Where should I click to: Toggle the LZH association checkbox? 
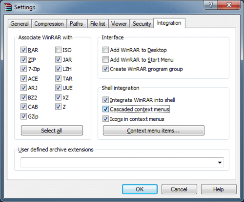[x=58, y=69]
